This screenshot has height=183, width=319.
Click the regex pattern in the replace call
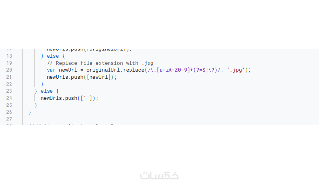pyautogui.click(x=184, y=70)
